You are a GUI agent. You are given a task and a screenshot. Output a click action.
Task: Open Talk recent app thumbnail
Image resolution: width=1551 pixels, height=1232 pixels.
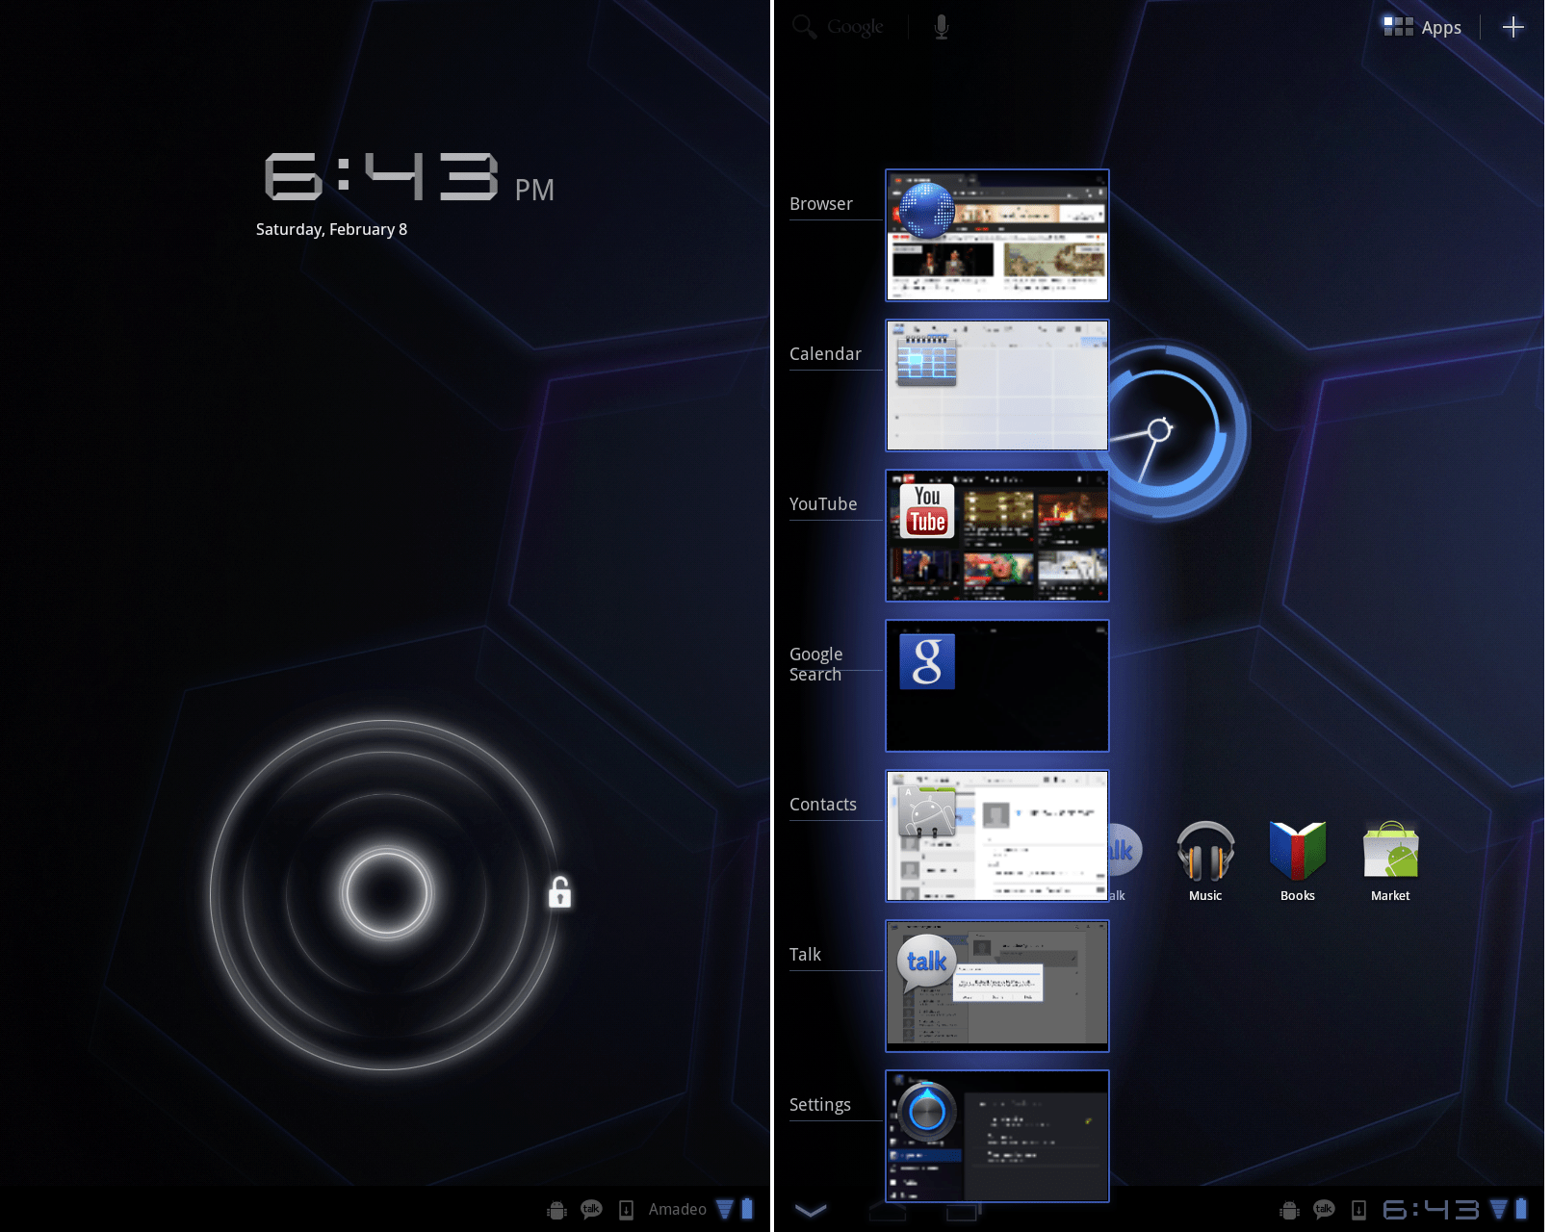tap(996, 986)
